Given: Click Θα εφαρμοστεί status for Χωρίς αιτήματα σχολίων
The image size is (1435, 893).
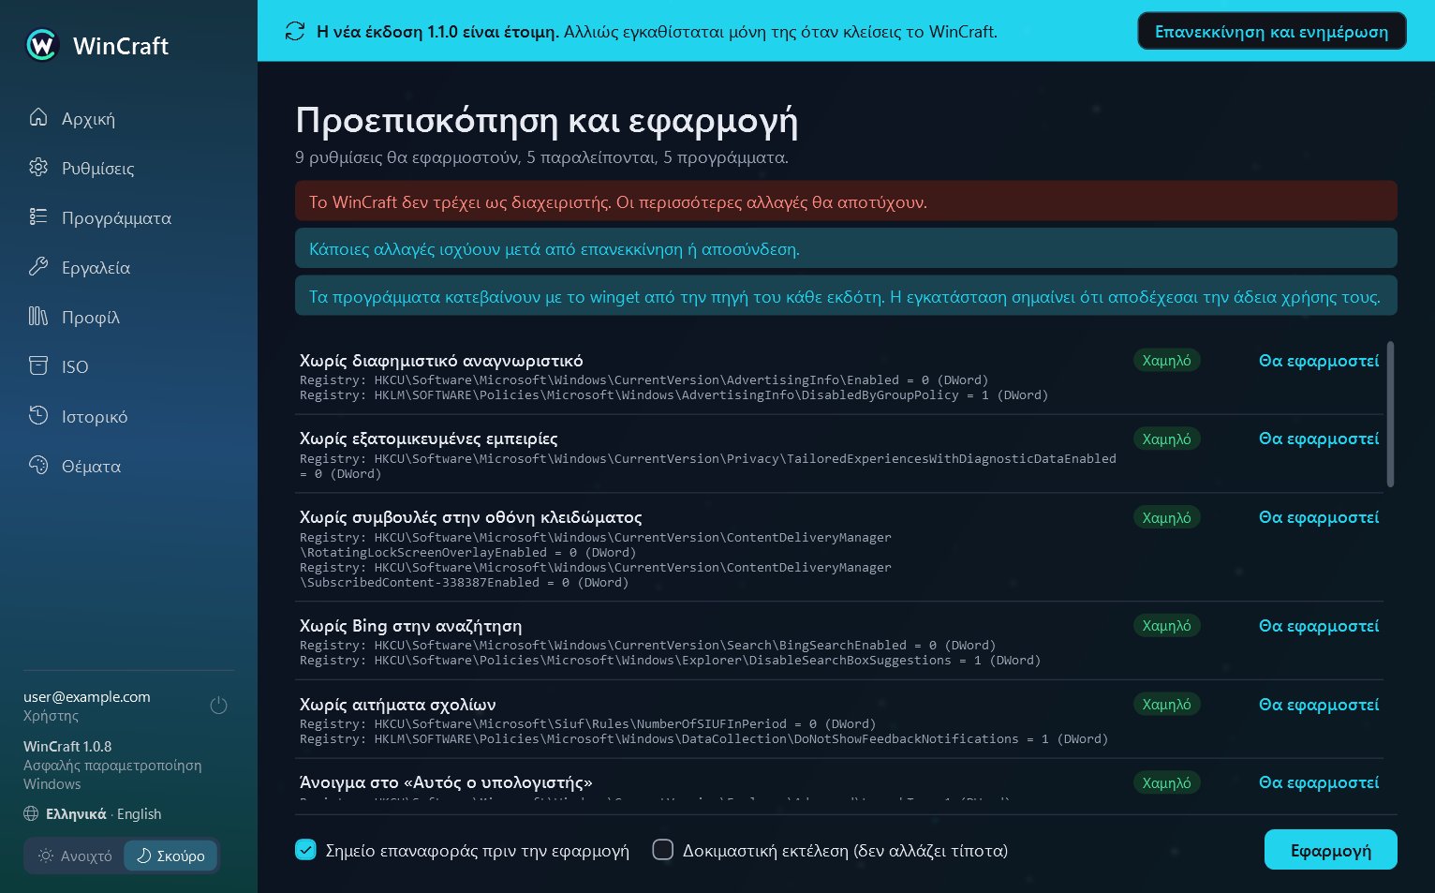Looking at the screenshot, I should point(1319,705).
